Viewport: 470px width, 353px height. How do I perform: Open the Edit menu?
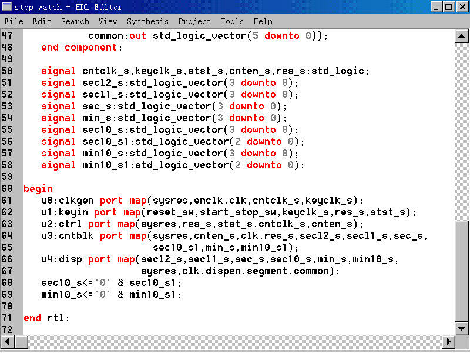coord(42,22)
